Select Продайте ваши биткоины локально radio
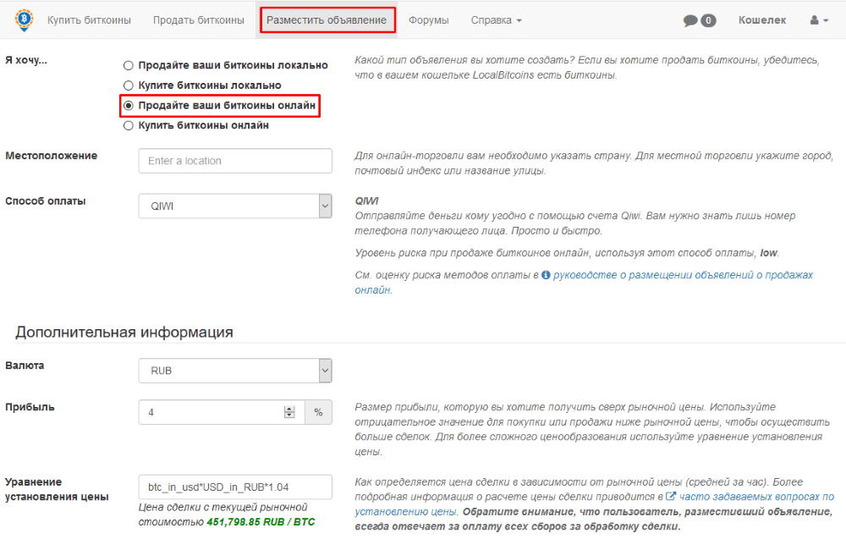This screenshot has width=846, height=539. coord(128,65)
